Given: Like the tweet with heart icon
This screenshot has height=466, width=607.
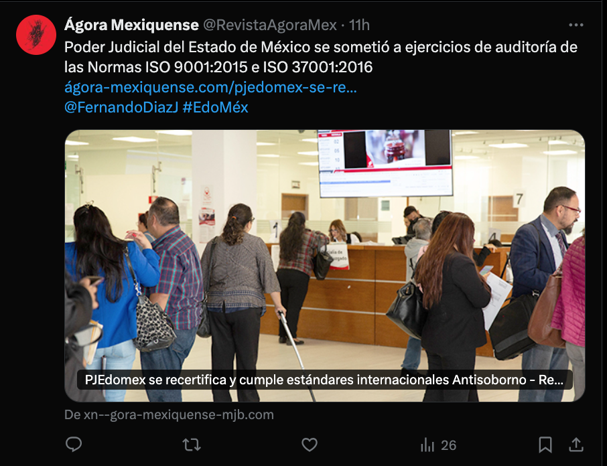Looking at the screenshot, I should pyautogui.click(x=310, y=445).
